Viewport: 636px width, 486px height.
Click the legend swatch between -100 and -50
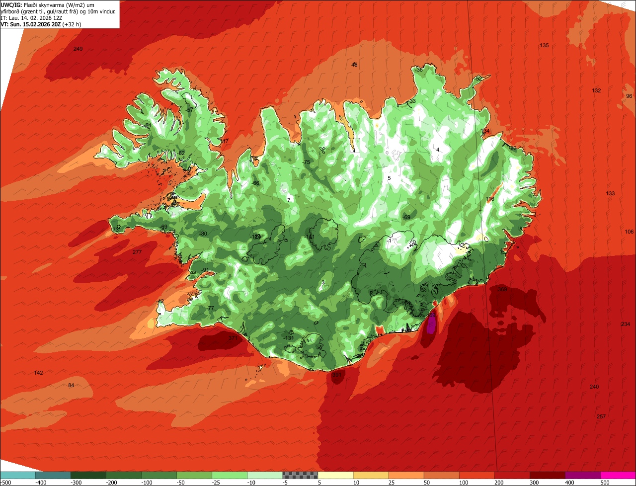(159, 475)
